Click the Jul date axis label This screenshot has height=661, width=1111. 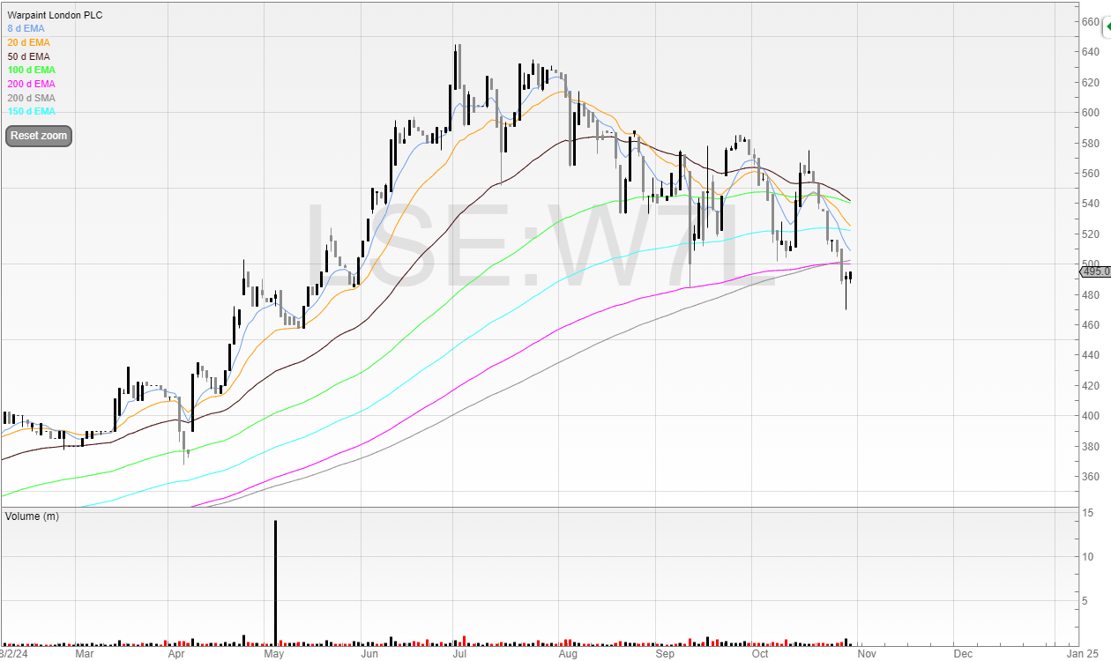(x=459, y=654)
